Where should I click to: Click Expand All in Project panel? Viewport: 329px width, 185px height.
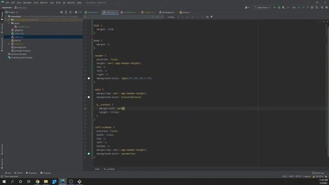66,12
